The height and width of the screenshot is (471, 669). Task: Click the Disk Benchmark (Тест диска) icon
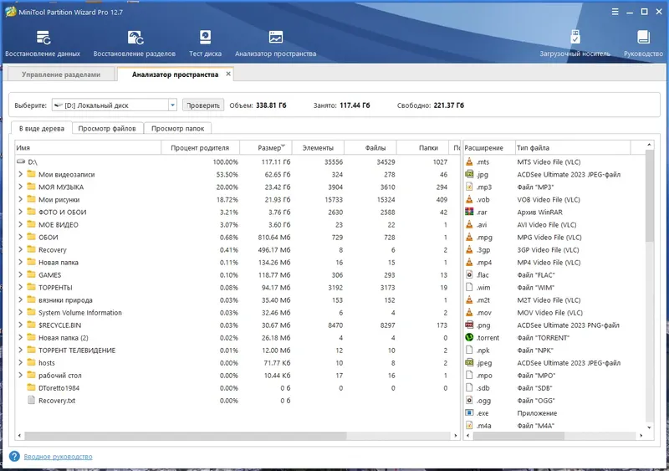pyautogui.click(x=206, y=38)
